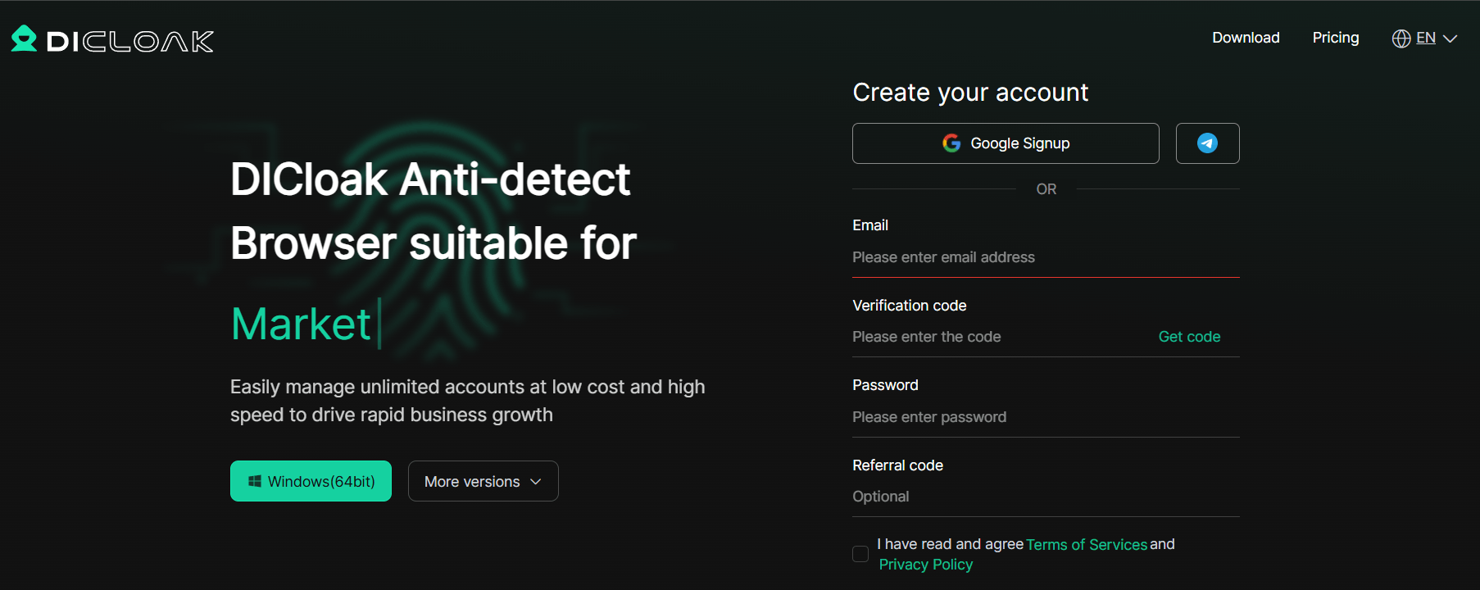Screen dimensions: 1480x590
Task: Open the Pricing page
Action: (x=1336, y=38)
